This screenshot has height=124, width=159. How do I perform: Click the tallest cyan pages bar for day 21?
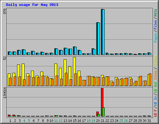pos(103,32)
